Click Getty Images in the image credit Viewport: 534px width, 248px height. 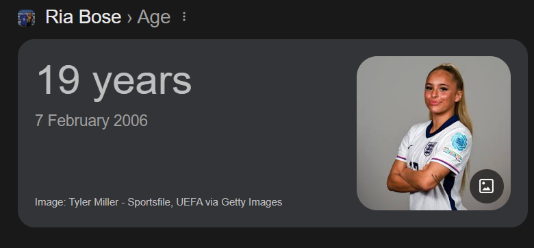point(252,202)
